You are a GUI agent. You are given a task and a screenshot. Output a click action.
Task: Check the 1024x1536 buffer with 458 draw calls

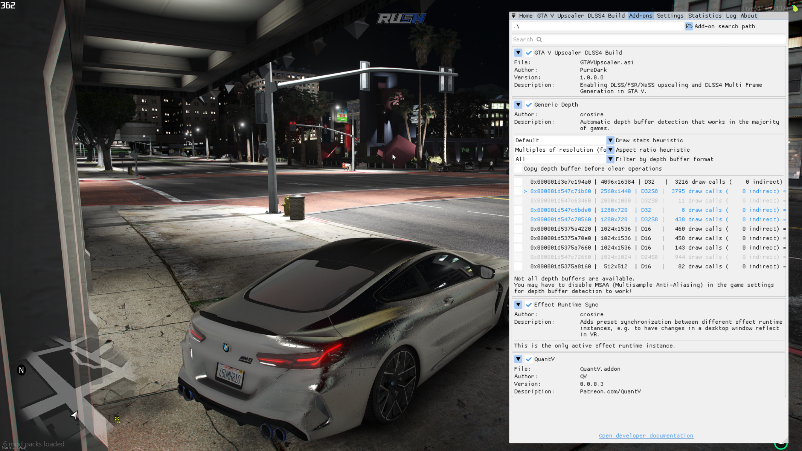pos(518,238)
